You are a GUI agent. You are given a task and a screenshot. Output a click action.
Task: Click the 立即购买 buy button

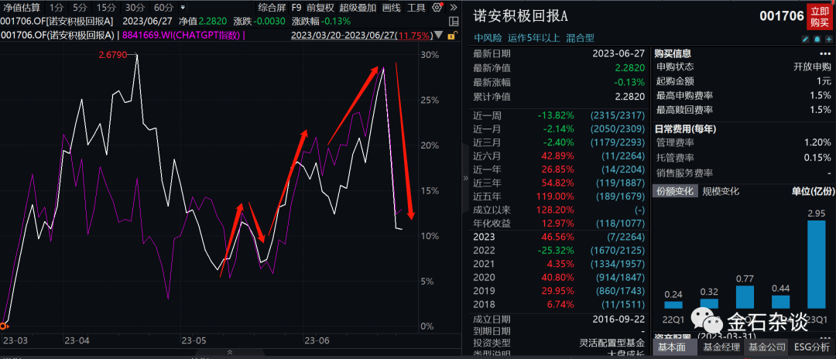pyautogui.click(x=821, y=17)
